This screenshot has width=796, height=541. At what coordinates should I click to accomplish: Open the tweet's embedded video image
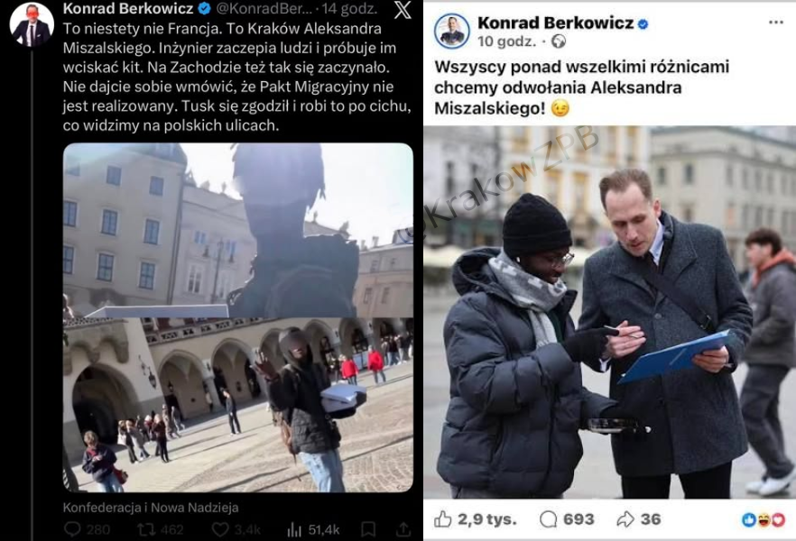tap(237, 318)
